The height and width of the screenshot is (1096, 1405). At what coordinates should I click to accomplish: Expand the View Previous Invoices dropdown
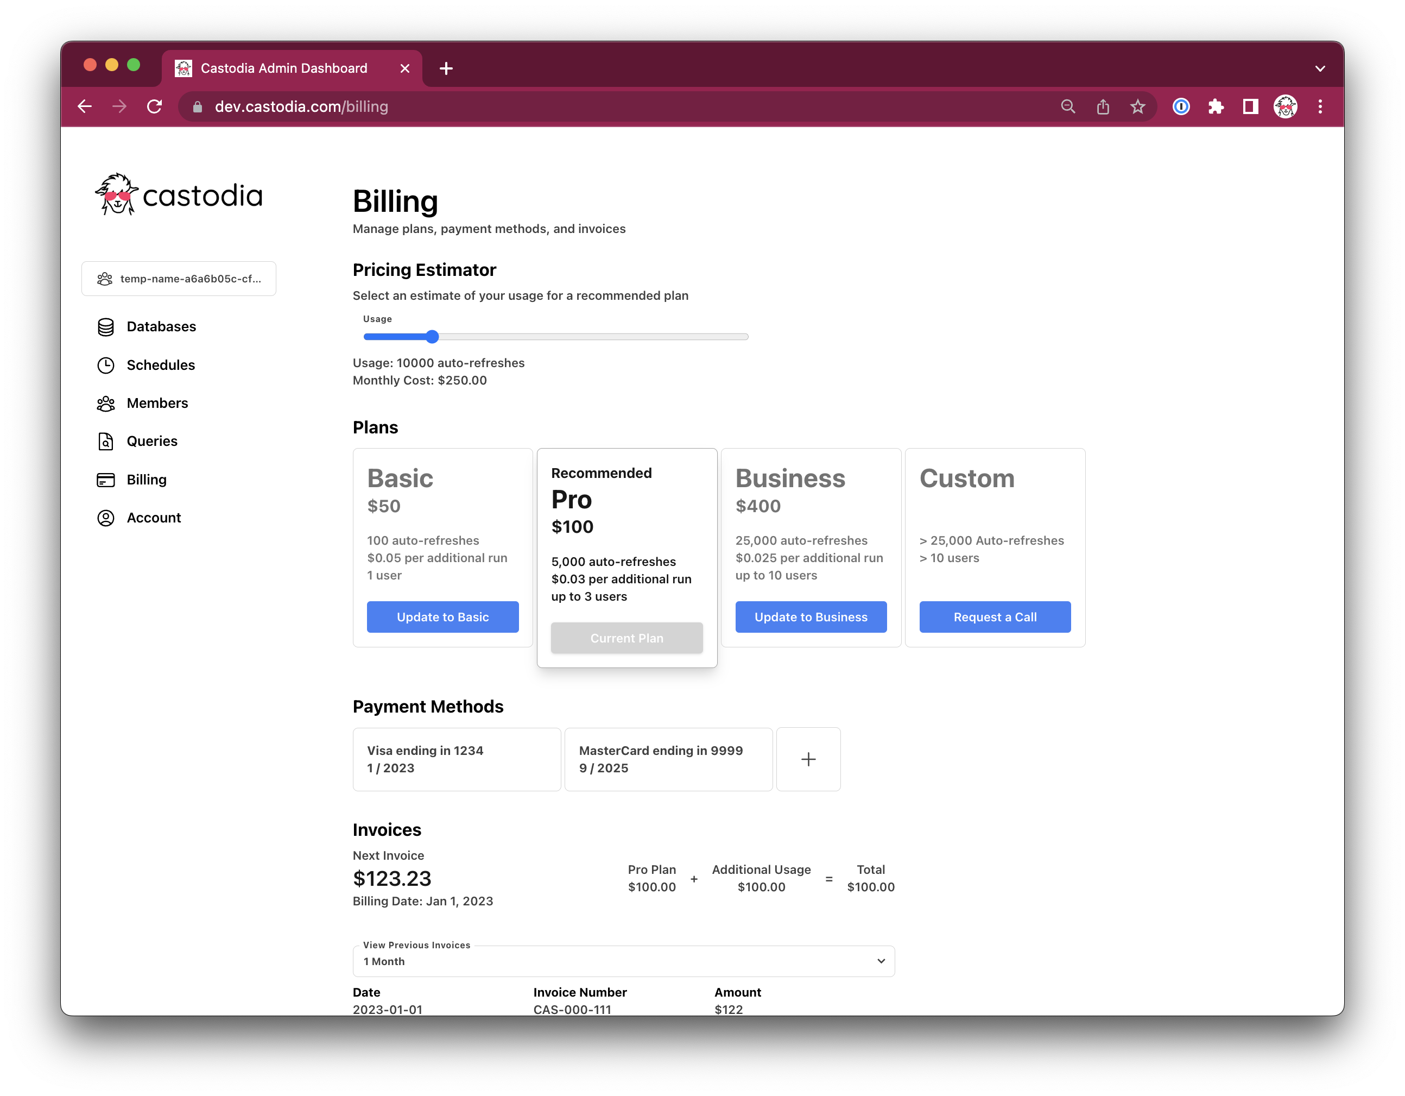(623, 961)
